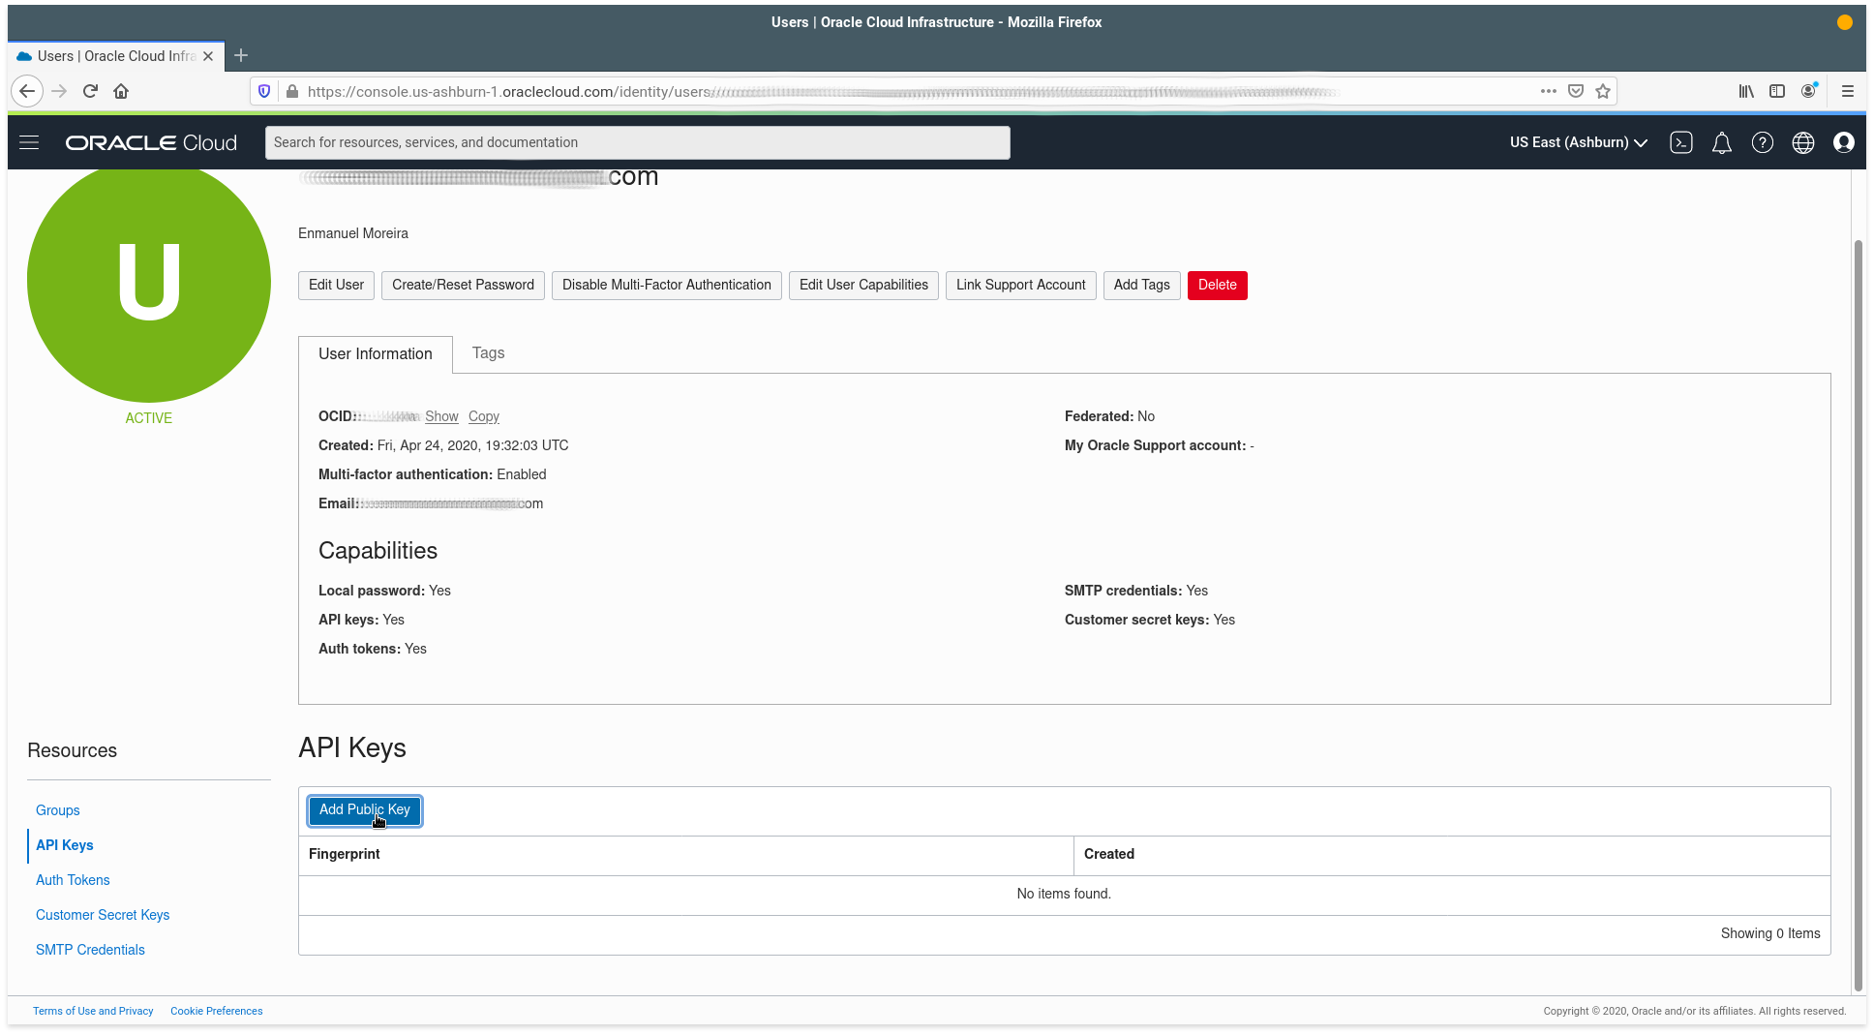The image size is (1874, 1035).
Task: Go back with Firefox back arrow
Action: [x=27, y=91]
